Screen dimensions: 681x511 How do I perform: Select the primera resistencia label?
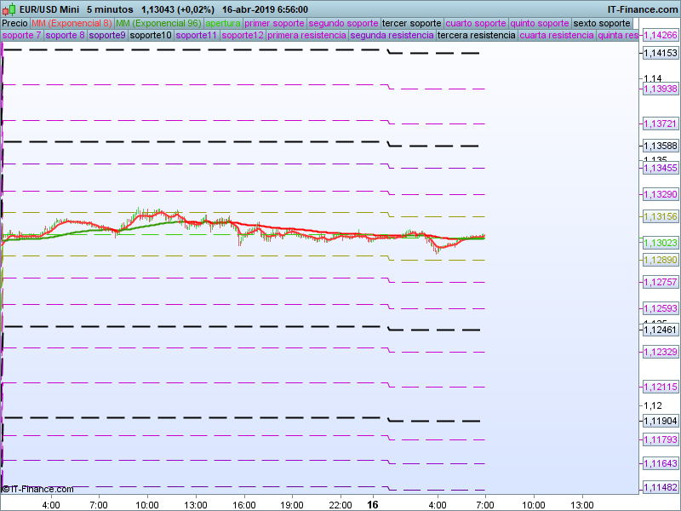[x=306, y=36]
